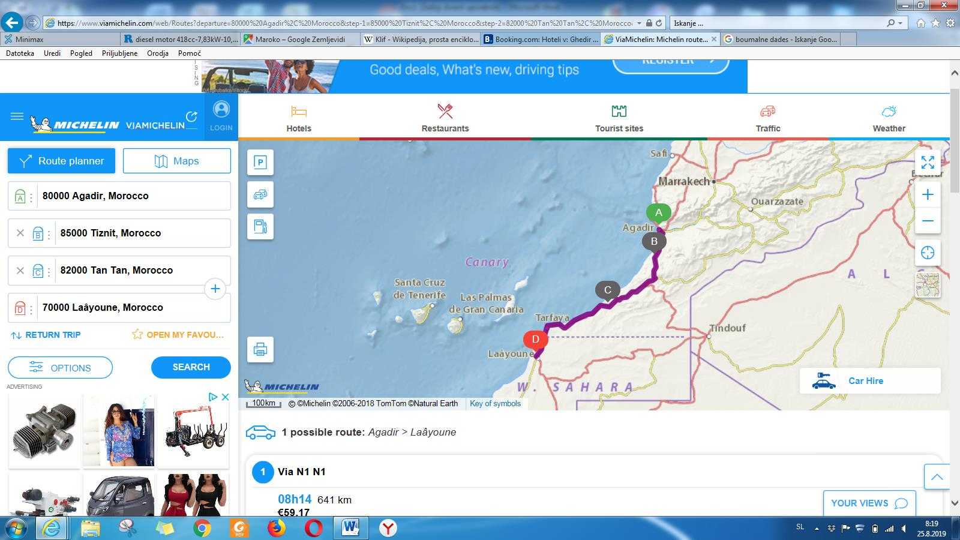Click map marker A at Agadir
This screenshot has height=540, width=960.
tap(659, 214)
